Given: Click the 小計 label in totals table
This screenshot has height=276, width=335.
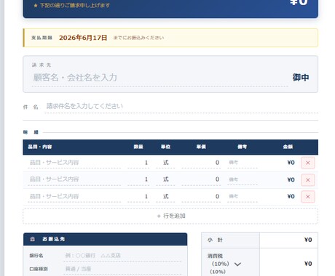Looking at the screenshot, I should tap(215, 240).
